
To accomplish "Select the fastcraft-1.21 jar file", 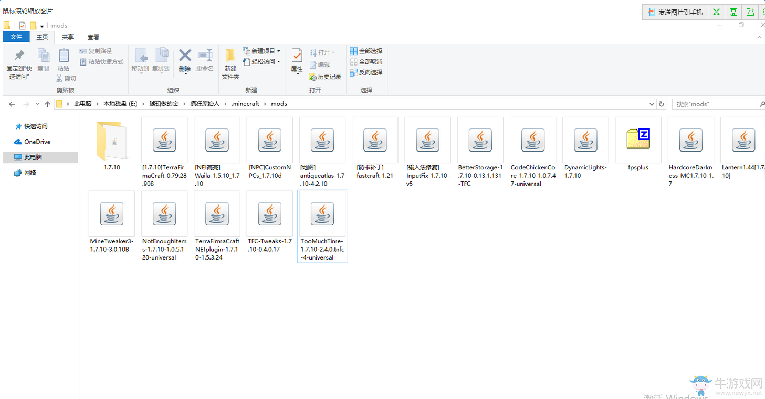I will point(375,148).
